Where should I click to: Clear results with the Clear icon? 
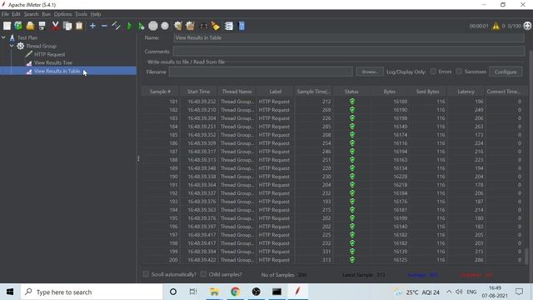177,26
